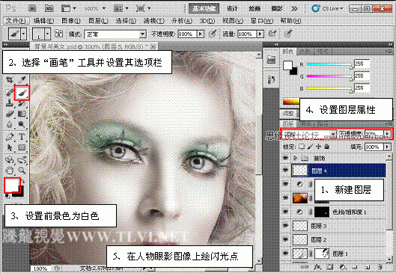396x273 pixels.
Task: Launch Mini Bridge from application bar
Action: (x=49, y=9)
